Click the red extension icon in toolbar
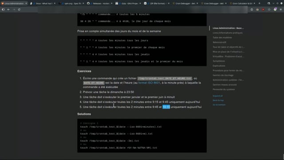Screen dimensions: 284x160 (x=263, y=9)
